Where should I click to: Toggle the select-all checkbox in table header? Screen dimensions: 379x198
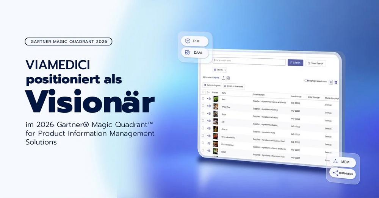tap(203, 92)
